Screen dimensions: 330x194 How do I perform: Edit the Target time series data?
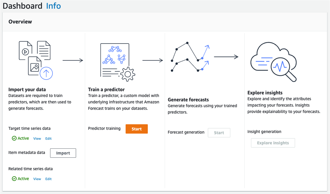(x=49, y=139)
